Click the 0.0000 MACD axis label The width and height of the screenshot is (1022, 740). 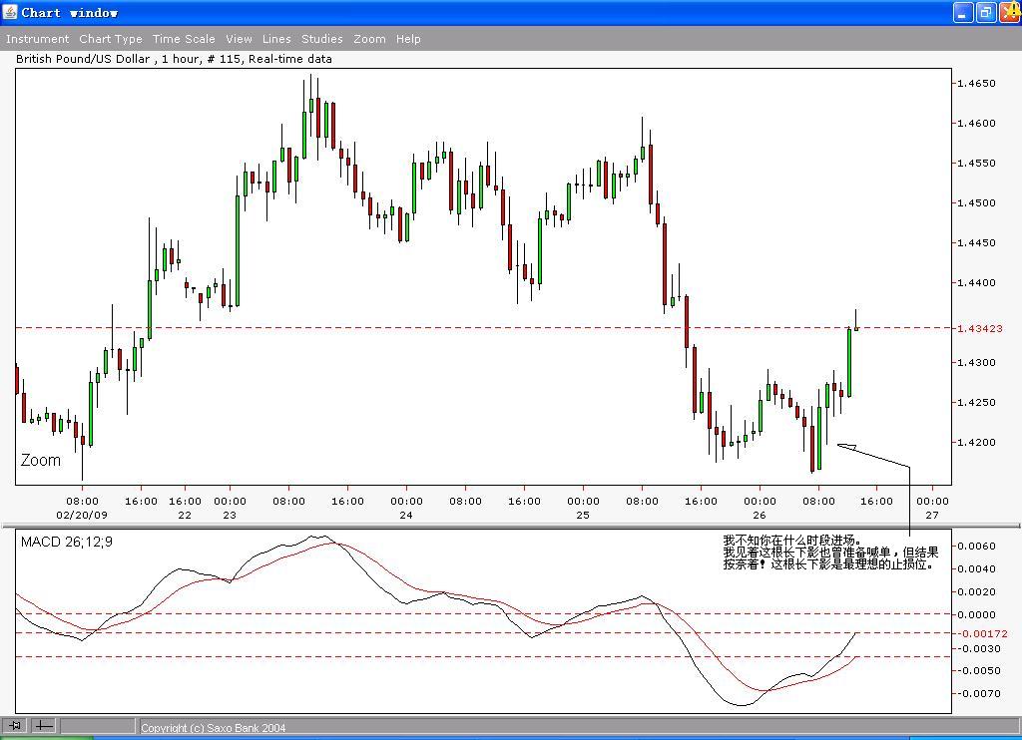(x=976, y=614)
